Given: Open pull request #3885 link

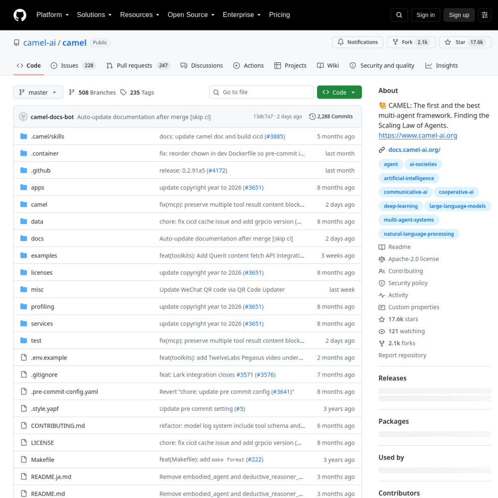Looking at the screenshot, I should coord(274,136).
